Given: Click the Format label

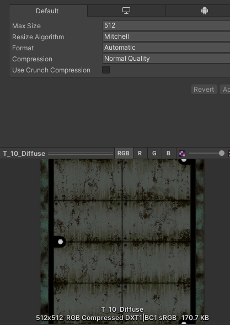Looking at the screenshot, I should tap(23, 48).
